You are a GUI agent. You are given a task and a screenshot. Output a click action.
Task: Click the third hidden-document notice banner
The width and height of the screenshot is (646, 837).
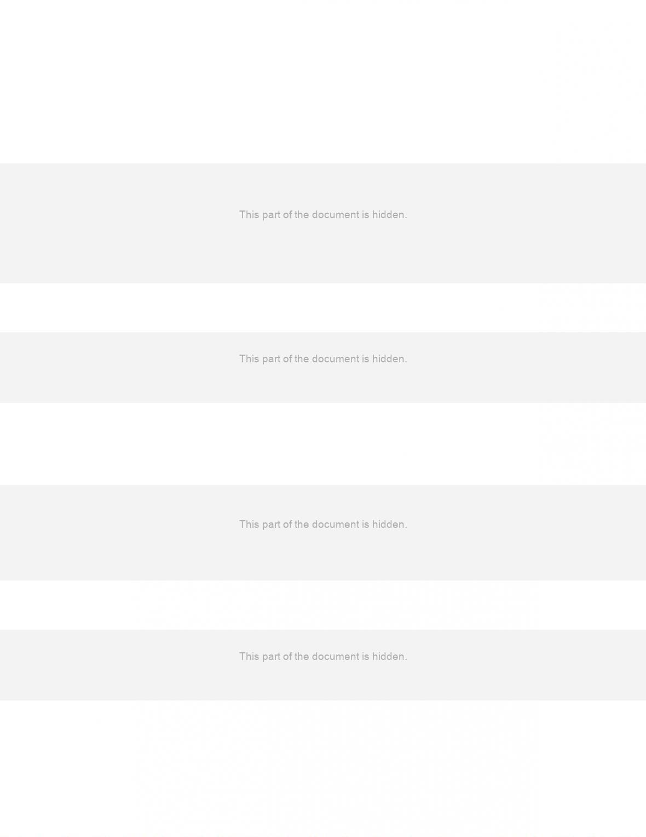[x=323, y=533]
